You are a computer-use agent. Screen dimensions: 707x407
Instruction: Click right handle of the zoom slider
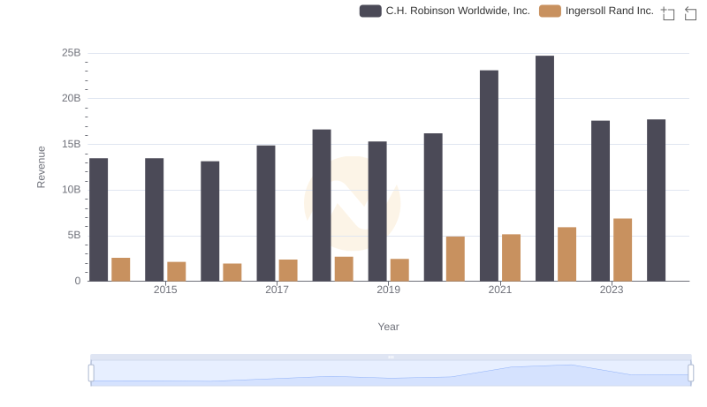coord(691,373)
